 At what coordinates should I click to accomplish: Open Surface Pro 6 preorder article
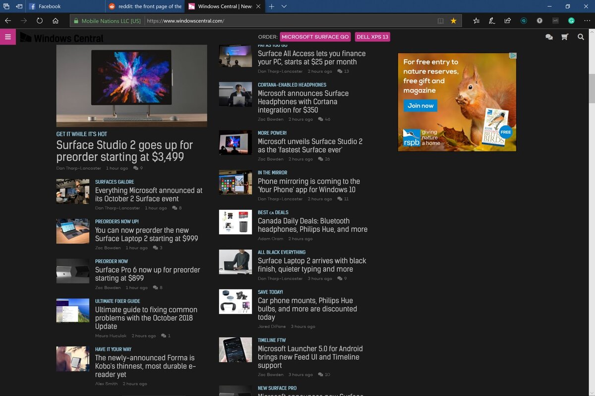point(148,274)
